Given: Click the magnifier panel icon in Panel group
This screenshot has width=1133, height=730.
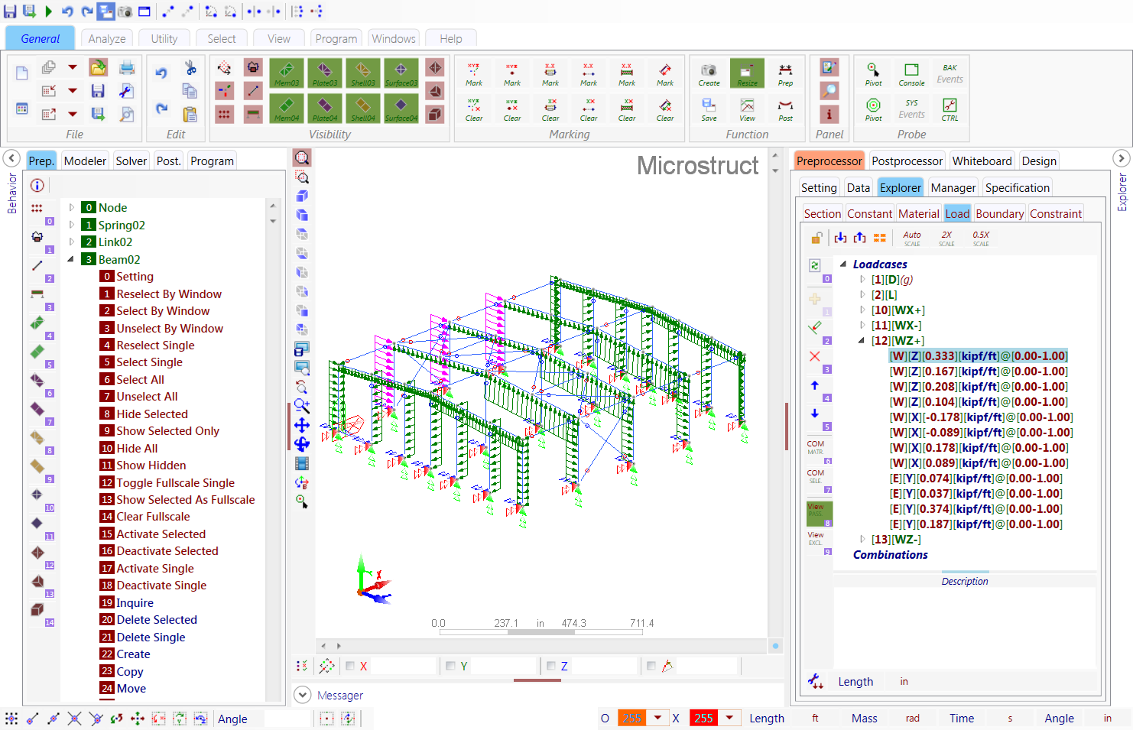Looking at the screenshot, I should [829, 91].
